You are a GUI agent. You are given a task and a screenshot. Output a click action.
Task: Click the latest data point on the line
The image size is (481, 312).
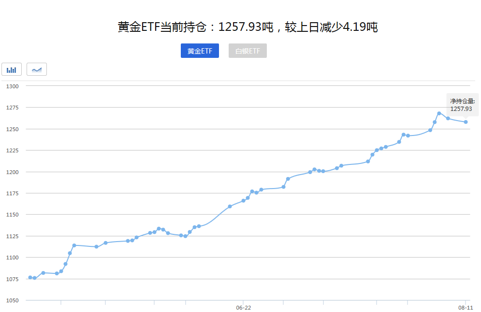pyautogui.click(x=466, y=122)
